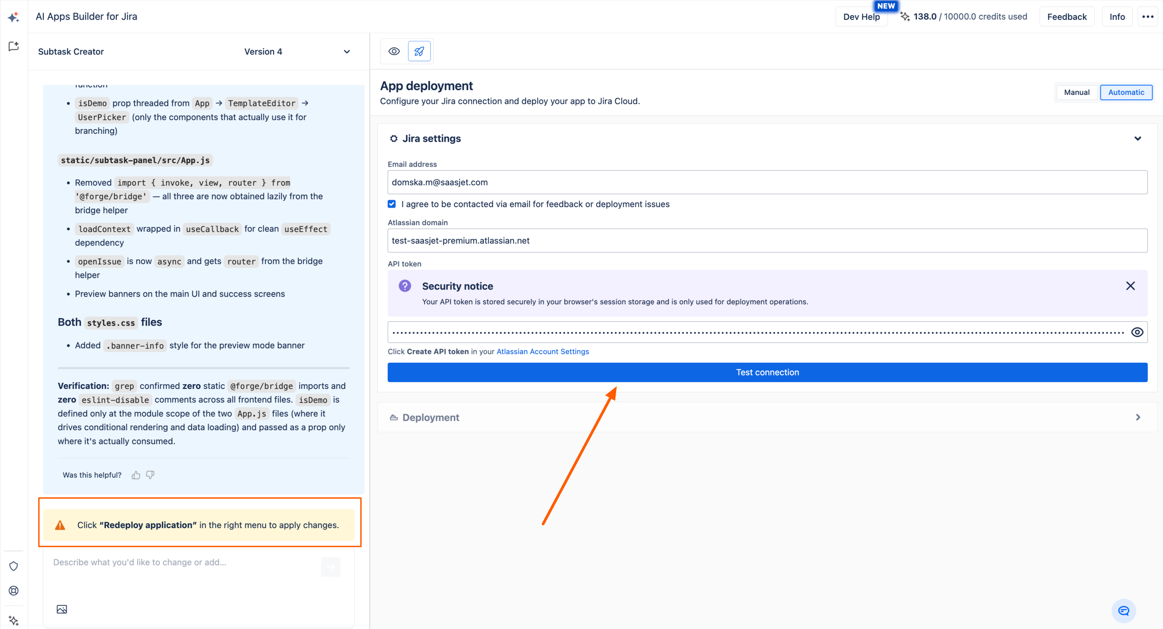Click the NEW badge above Dev Help
This screenshot has width=1163, height=629.
pyautogui.click(x=886, y=6)
